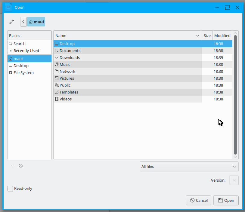
Task: Click the Public people icon
Action: [x=57, y=85]
